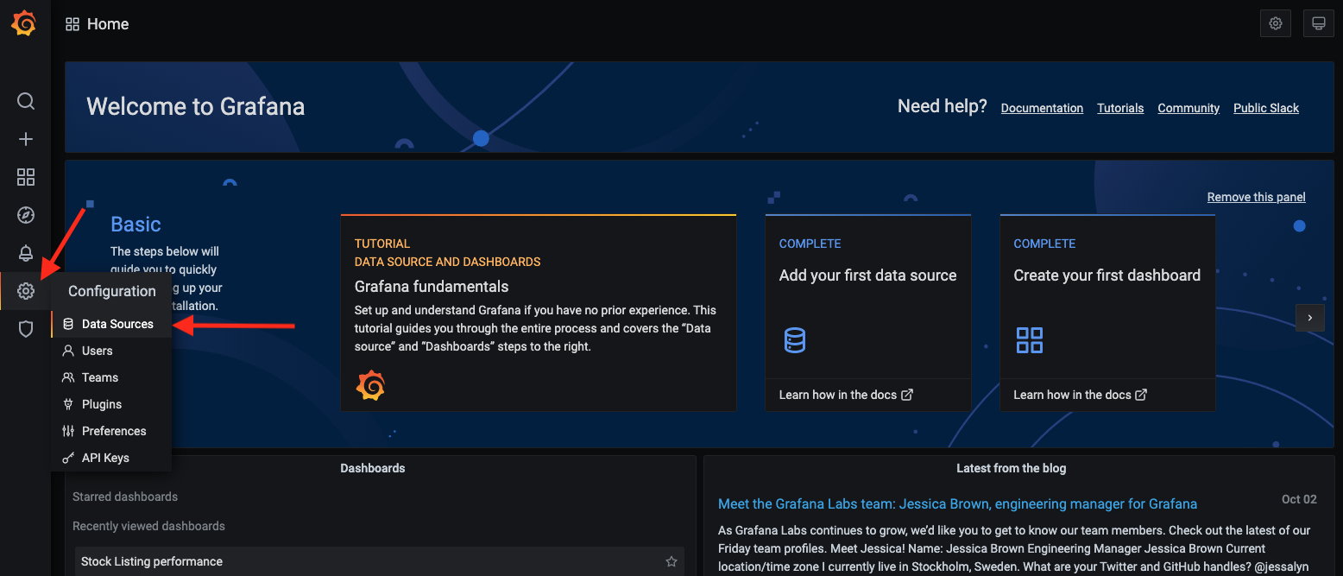Viewport: 1343px width, 576px height.
Task: Star the Stock Listing performance dashboard
Action: pyautogui.click(x=671, y=561)
